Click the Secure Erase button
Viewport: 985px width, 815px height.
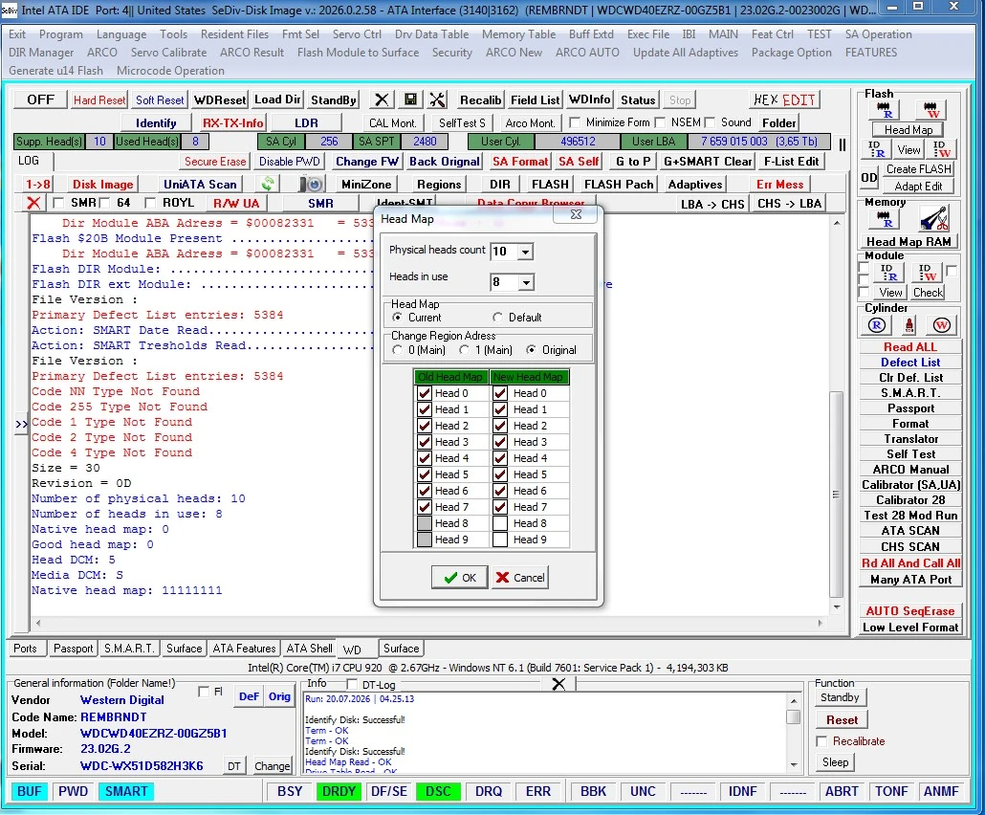215,162
